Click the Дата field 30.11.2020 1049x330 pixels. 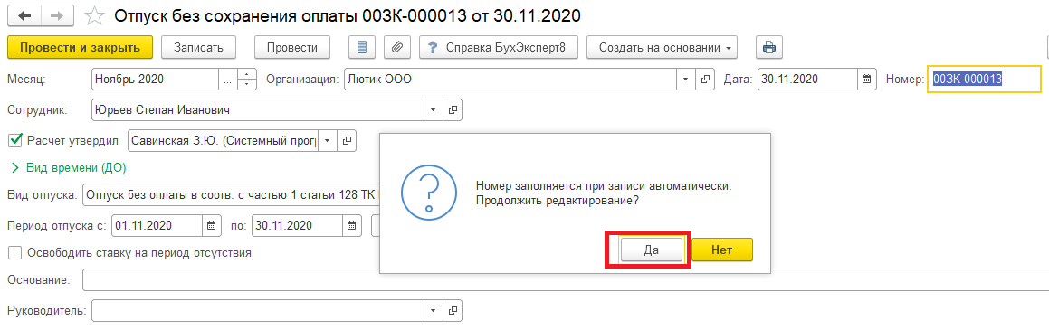807,79
